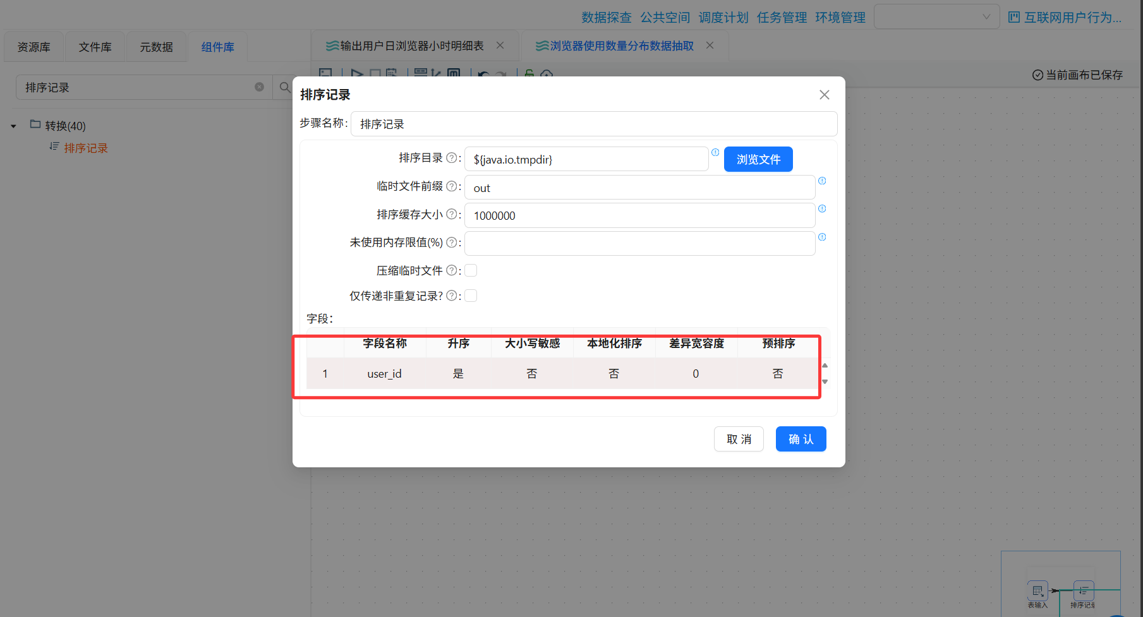This screenshot has width=1143, height=617.
Task: Click the 否 cell under 本地化排序
Action: pos(614,373)
